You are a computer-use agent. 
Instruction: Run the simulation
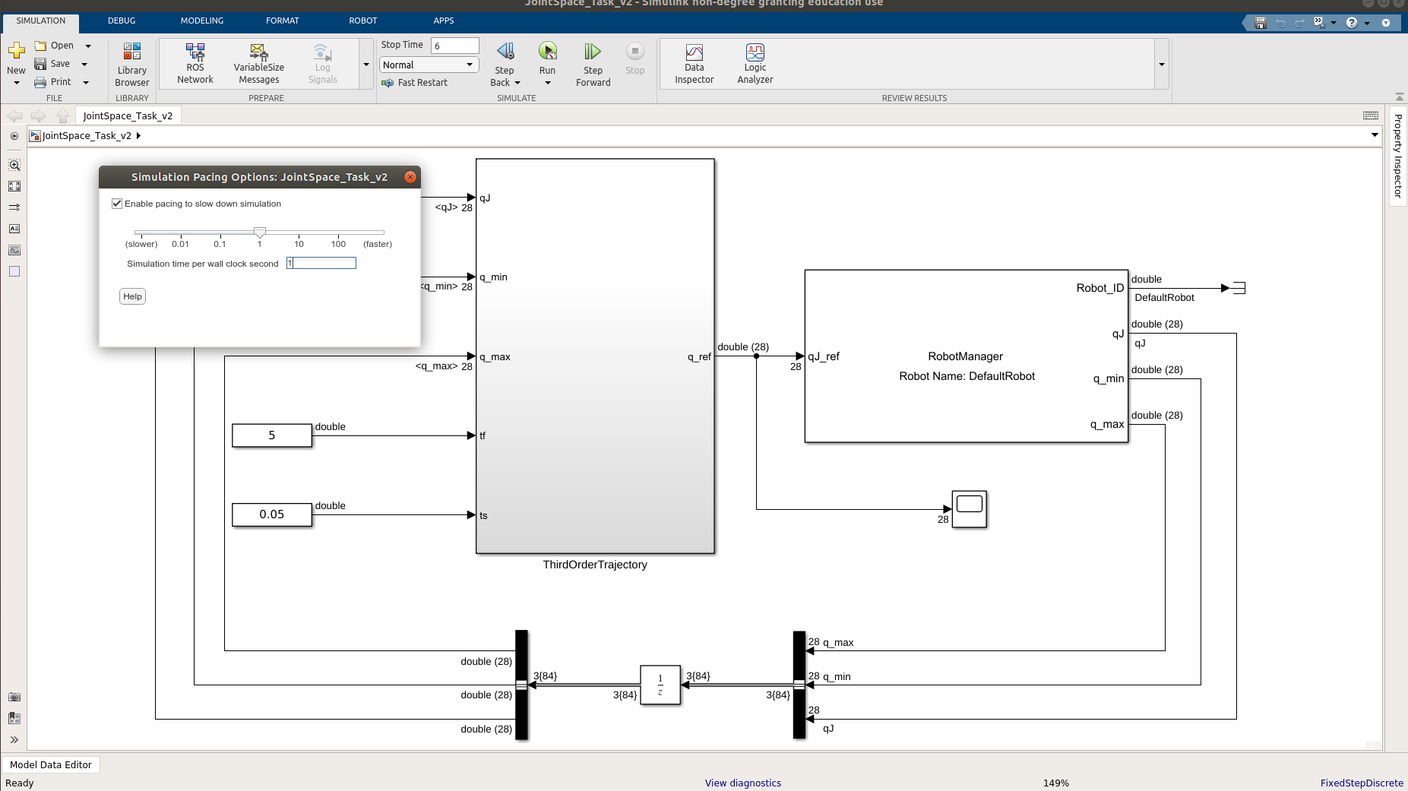click(x=547, y=52)
